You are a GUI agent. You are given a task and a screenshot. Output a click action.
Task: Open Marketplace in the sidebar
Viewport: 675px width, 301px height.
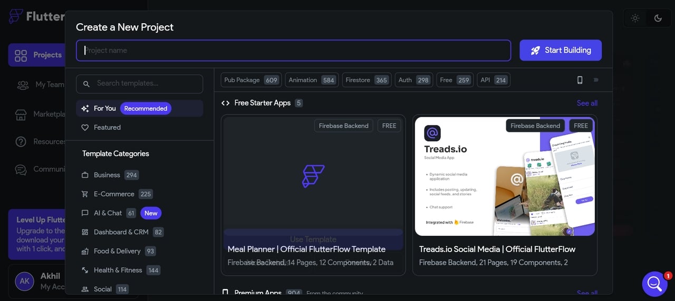click(41, 114)
